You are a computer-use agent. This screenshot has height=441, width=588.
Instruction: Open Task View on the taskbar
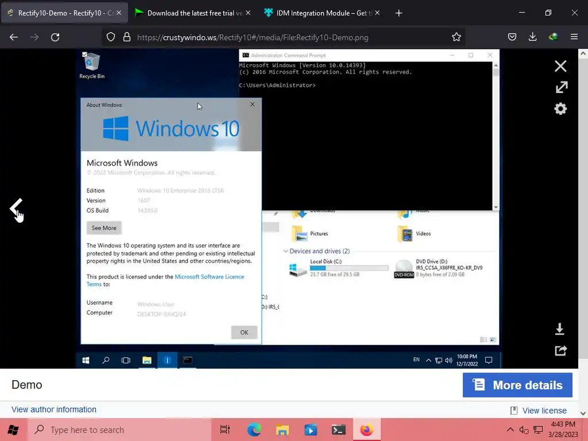pyautogui.click(x=225, y=430)
